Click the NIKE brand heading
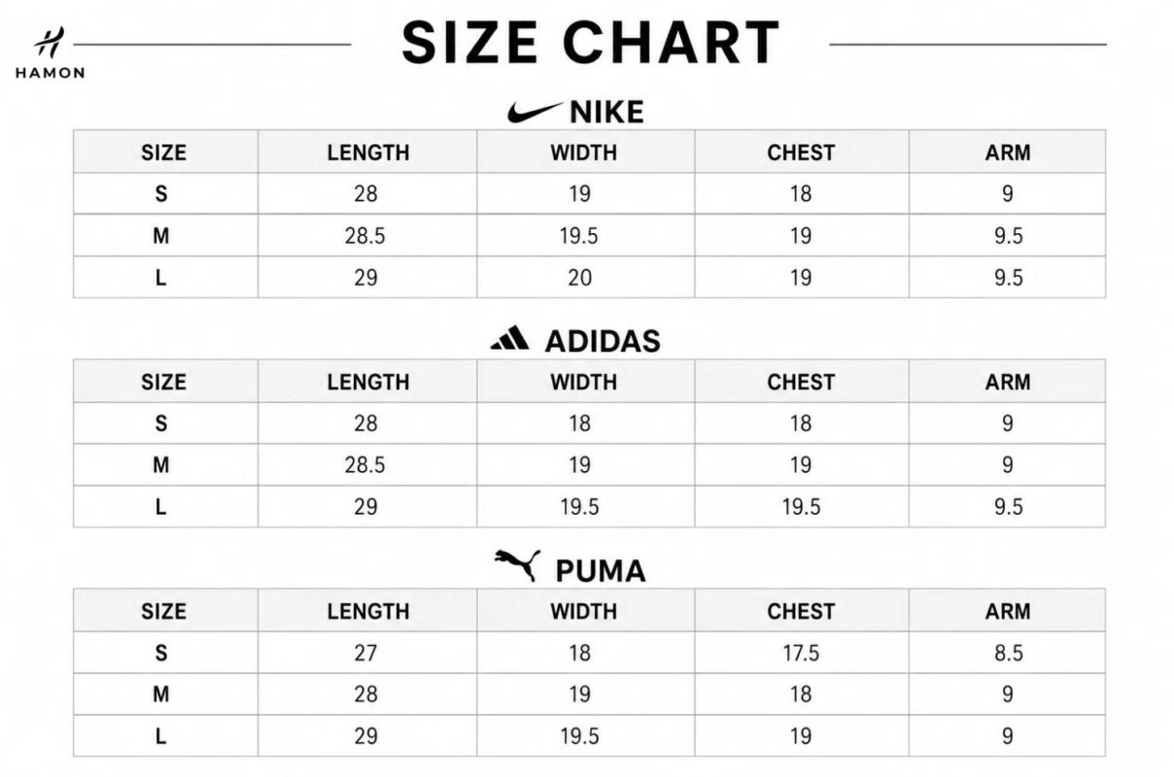The height and width of the screenshot is (777, 1174). click(x=606, y=113)
